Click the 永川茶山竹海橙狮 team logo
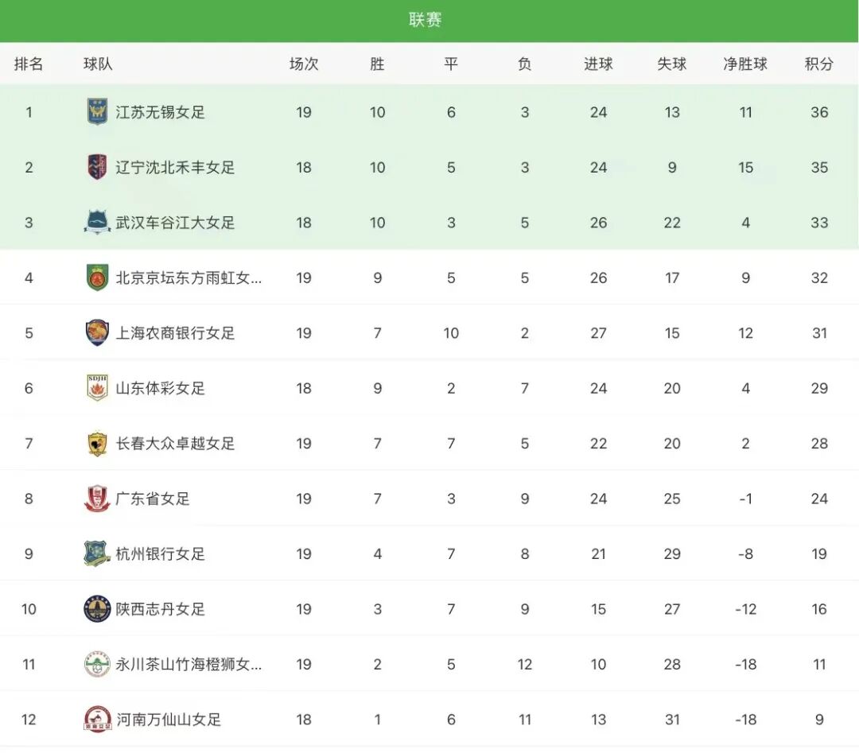Screen dimensions: 859x753 [x=98, y=664]
